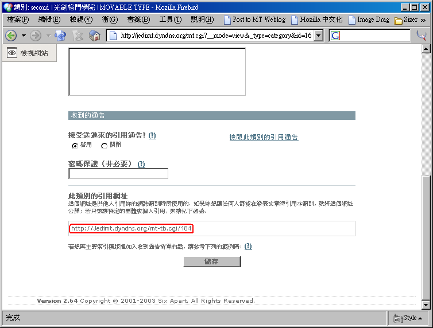Click the grey Forward arrow button
Screen dimensions: 433x328
click(36, 36)
